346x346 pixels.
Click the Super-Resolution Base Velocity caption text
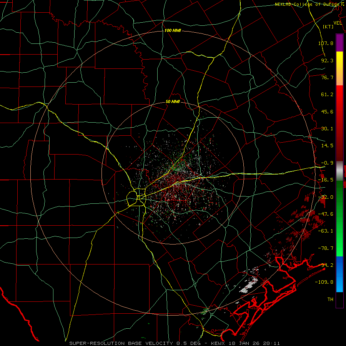(x=175, y=343)
